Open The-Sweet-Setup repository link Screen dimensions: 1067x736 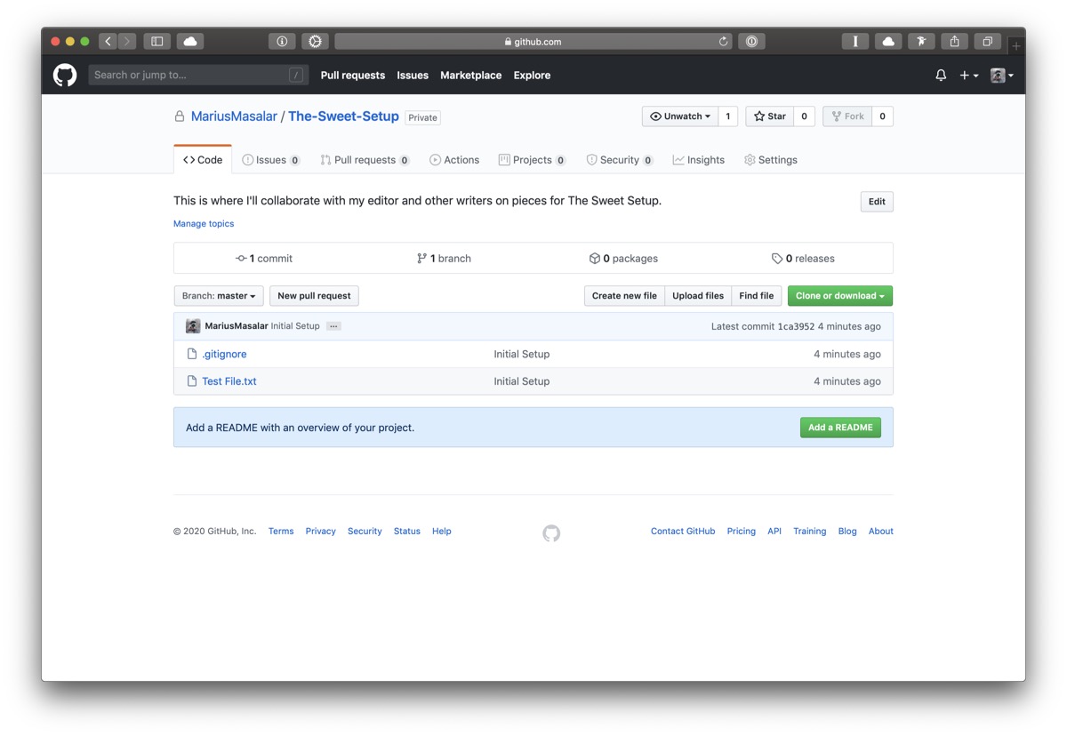pyautogui.click(x=343, y=116)
